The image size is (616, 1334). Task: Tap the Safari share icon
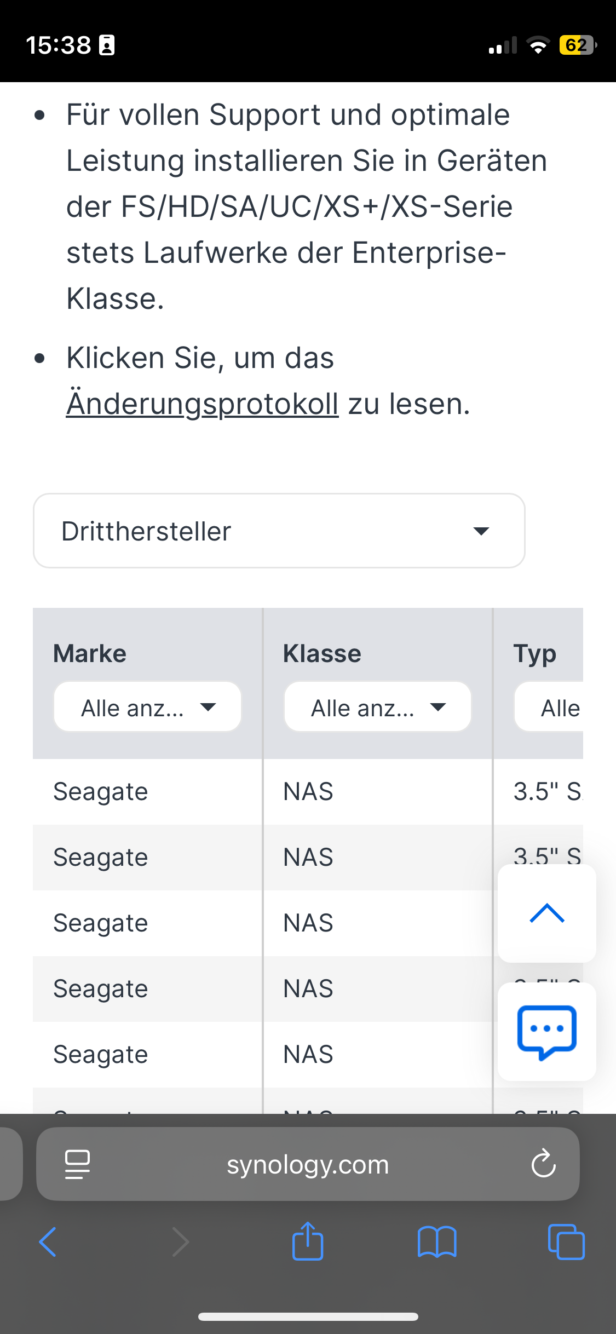point(308,1242)
